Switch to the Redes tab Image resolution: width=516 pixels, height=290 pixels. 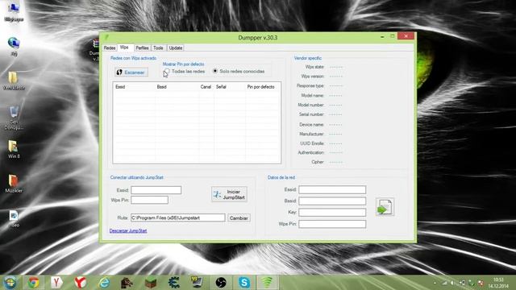tap(110, 48)
